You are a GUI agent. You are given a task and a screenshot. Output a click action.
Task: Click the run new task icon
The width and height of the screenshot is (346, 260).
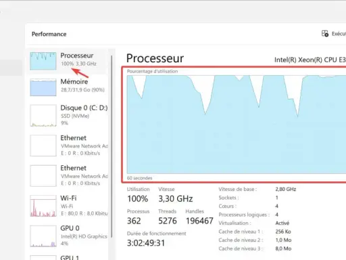click(325, 34)
